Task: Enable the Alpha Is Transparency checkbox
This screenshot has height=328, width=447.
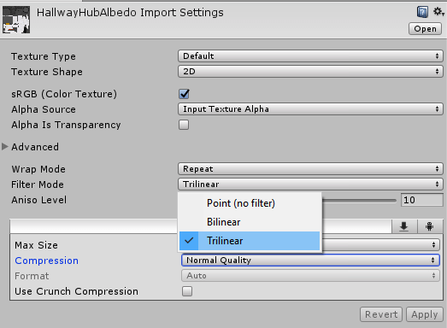Action: coord(184,125)
